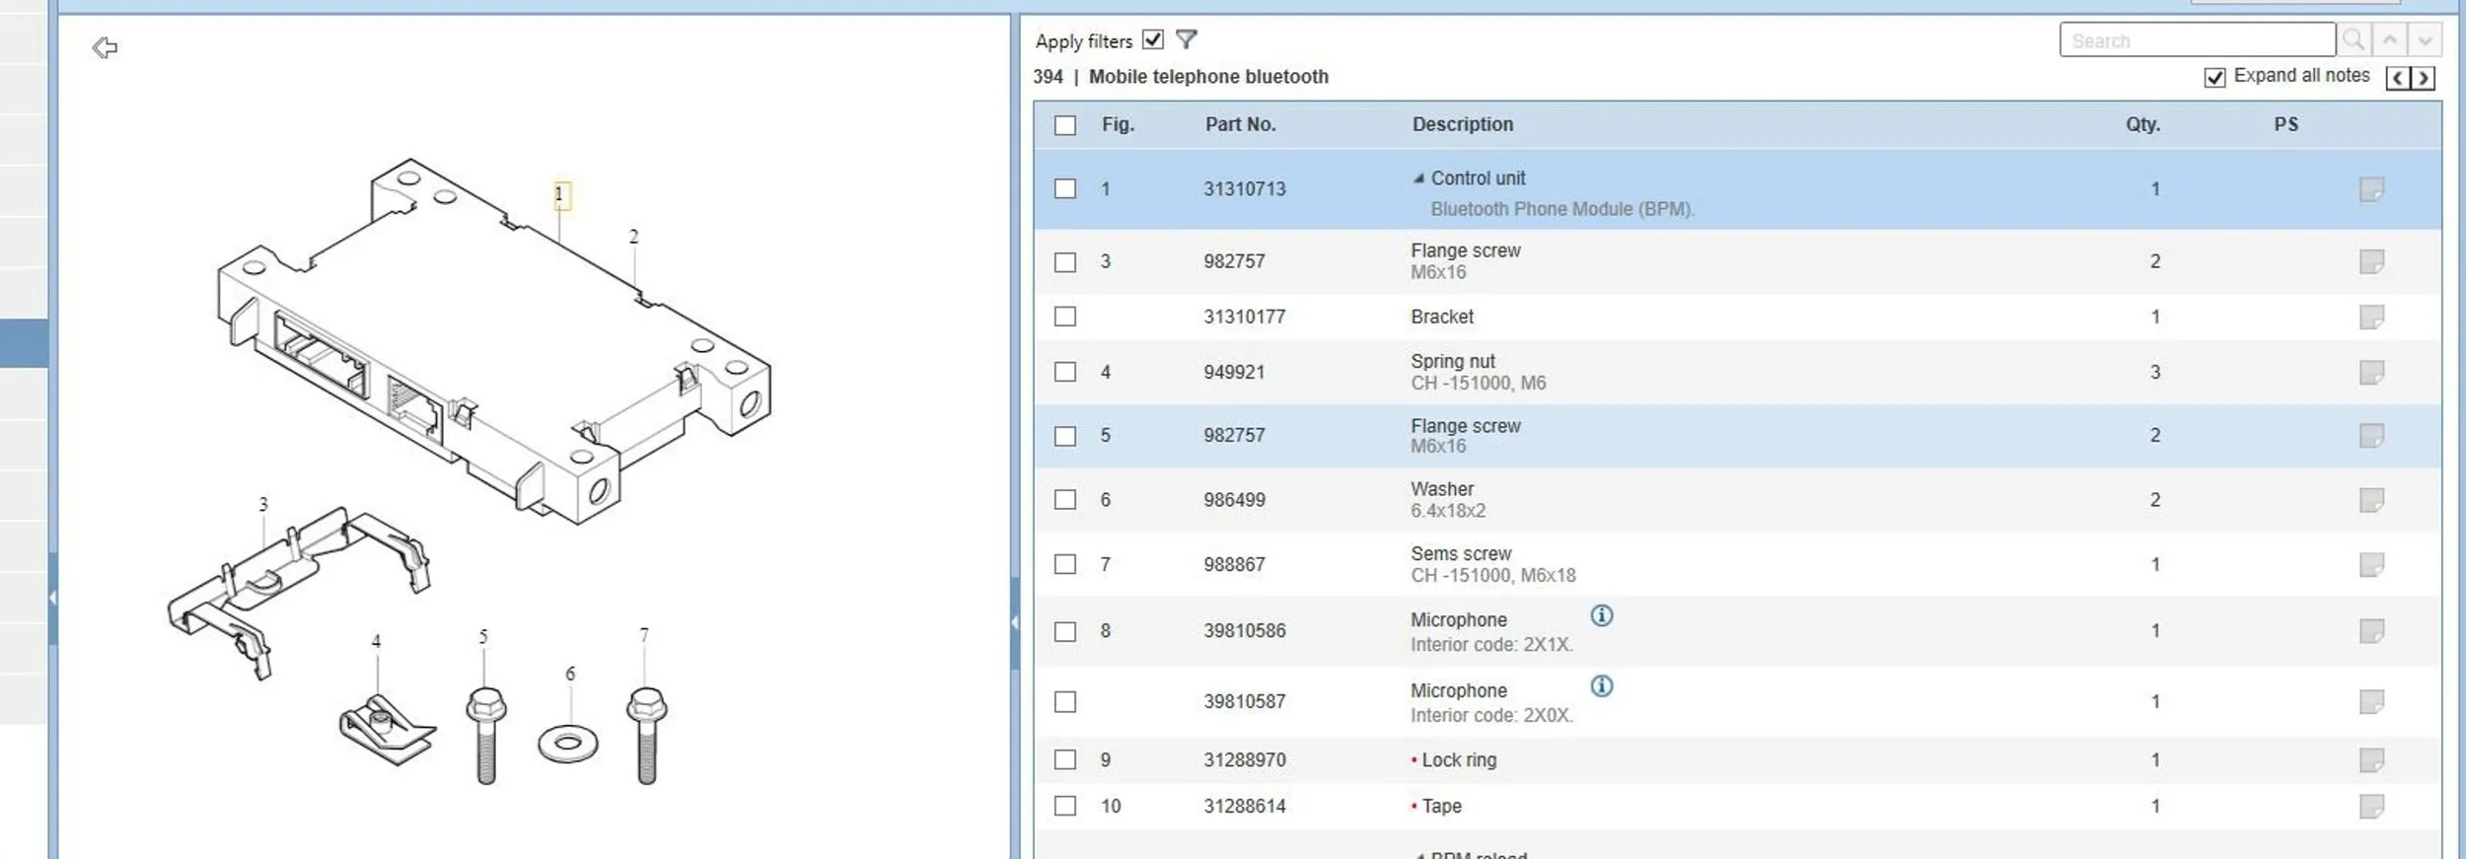The image size is (2466, 859).
Task: Click note icon for Bracket row
Action: pos(2371,317)
